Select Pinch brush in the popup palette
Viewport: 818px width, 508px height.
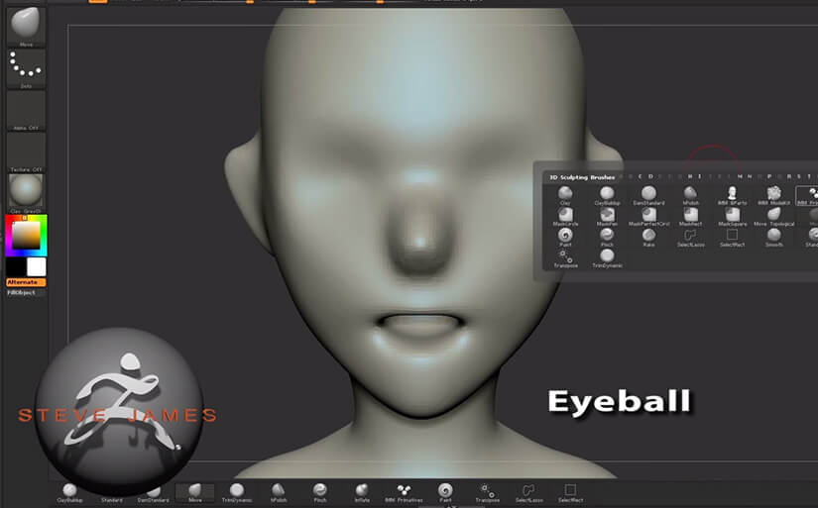607,238
